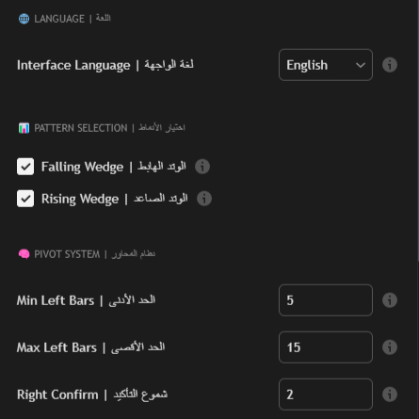Image resolution: width=419 pixels, height=419 pixels.
Task: Click the brain icon by PIVOT SYSTEM
Action: 24,254
